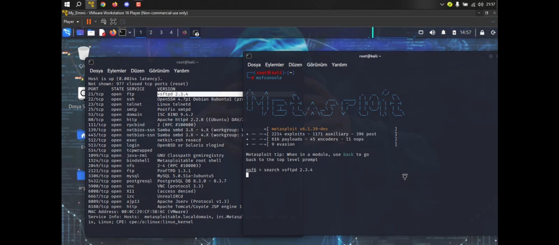Open Eylemler menu in the left terminal
This screenshot has height=245, width=559.
tap(117, 71)
